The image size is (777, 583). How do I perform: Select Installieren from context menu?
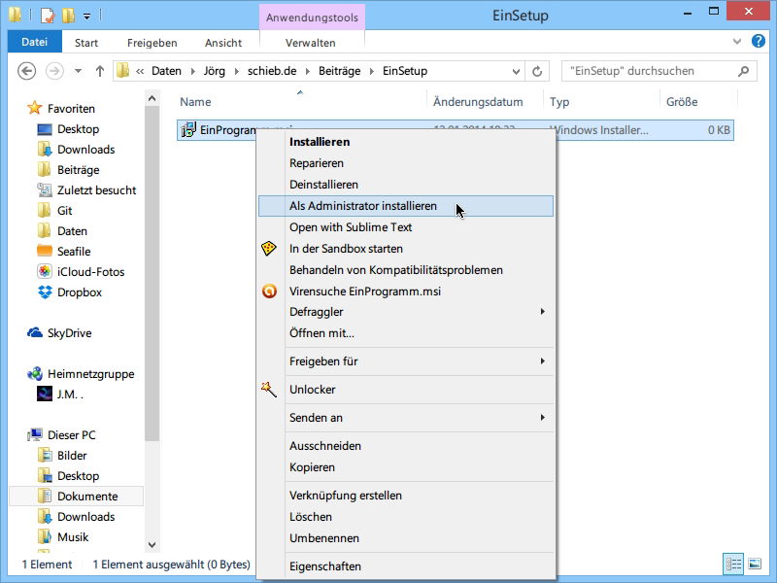tap(406, 142)
